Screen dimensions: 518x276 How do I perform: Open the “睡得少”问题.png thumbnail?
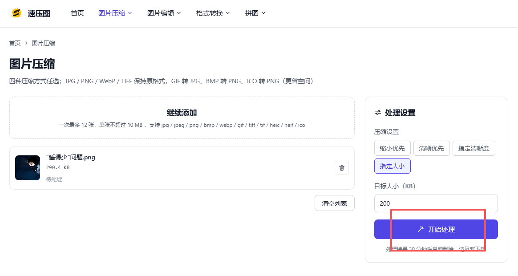28,168
